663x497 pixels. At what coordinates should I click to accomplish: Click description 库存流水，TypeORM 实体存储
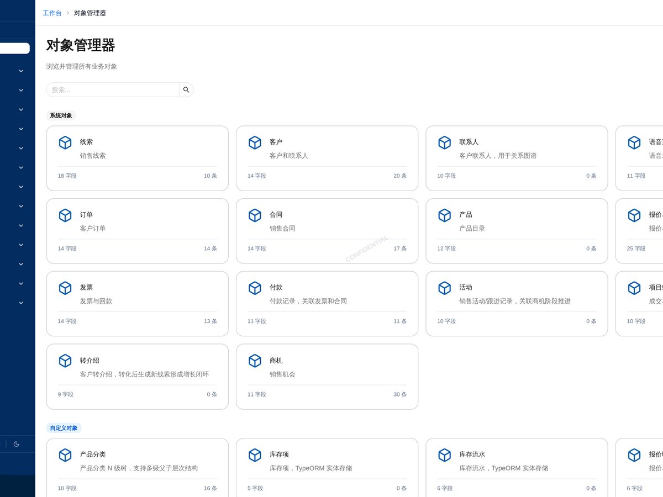click(x=504, y=468)
